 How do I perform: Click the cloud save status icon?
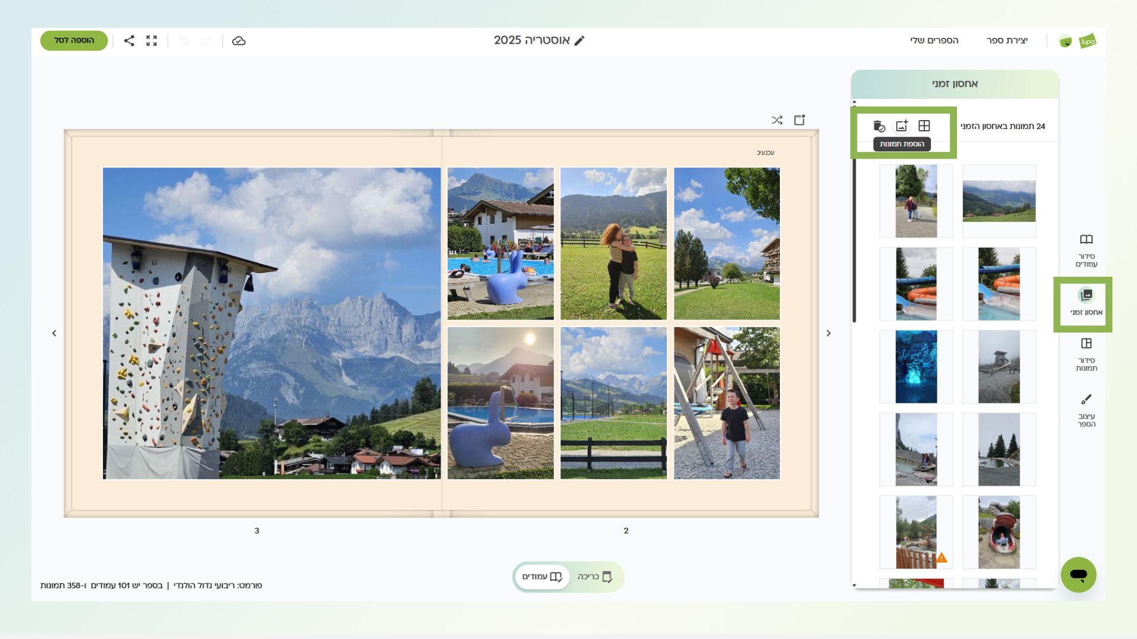[239, 41]
